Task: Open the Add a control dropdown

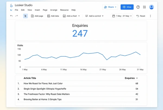Action: coord(94,16)
